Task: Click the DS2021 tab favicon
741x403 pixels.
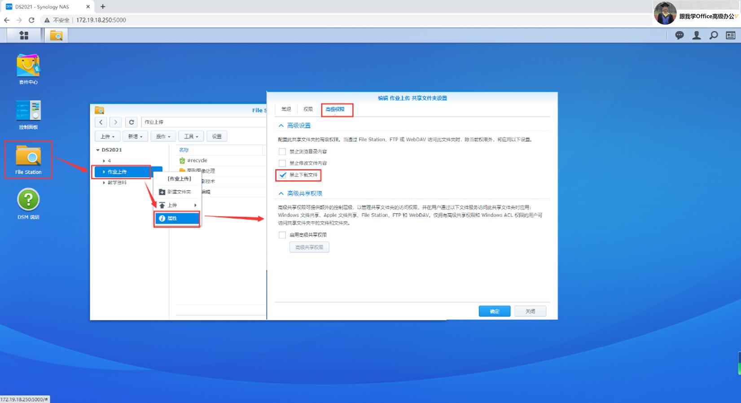Action: 9,7
